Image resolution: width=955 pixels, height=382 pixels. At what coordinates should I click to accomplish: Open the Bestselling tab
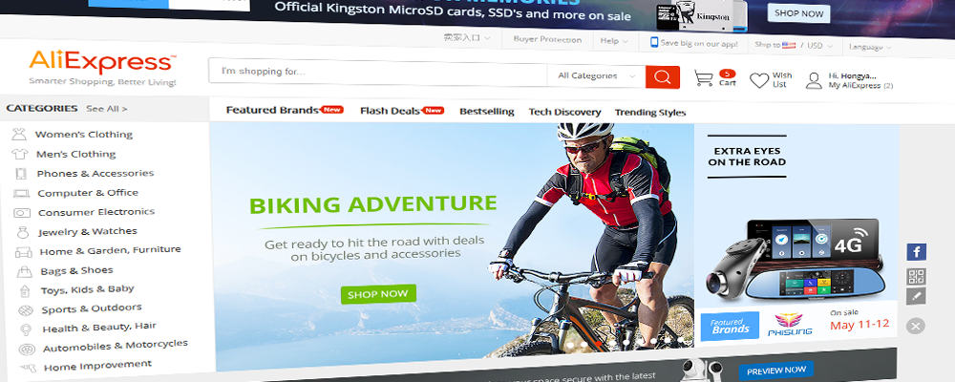pyautogui.click(x=487, y=112)
